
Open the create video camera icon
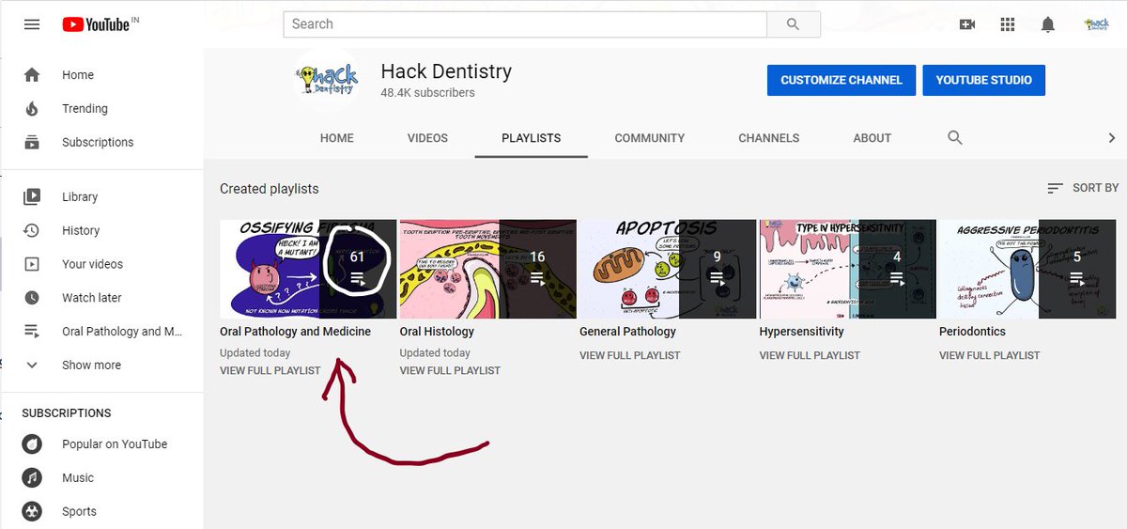[x=967, y=24]
